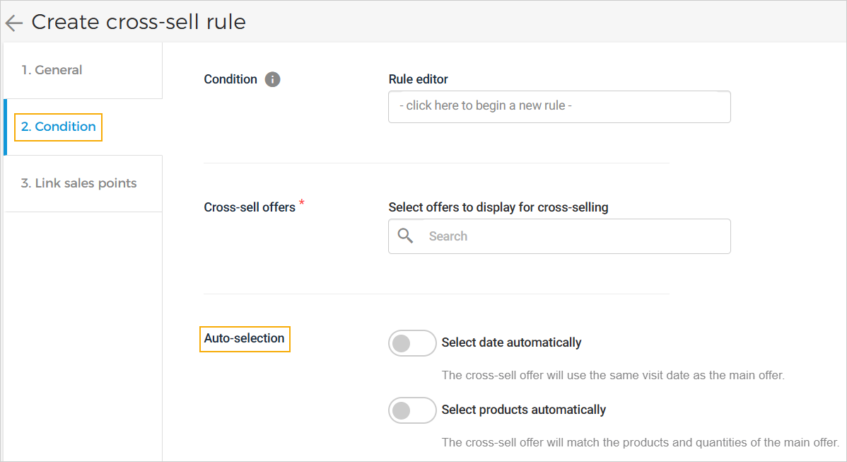Click the same visit date description text
Image resolution: width=847 pixels, height=462 pixels.
[x=612, y=375]
